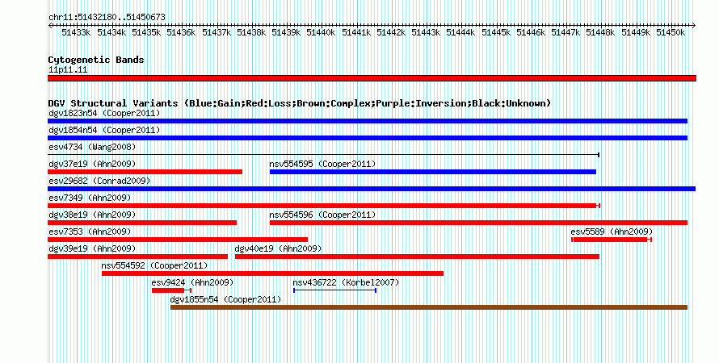Click dgv39e19 (Ahn2009) label

(92, 248)
